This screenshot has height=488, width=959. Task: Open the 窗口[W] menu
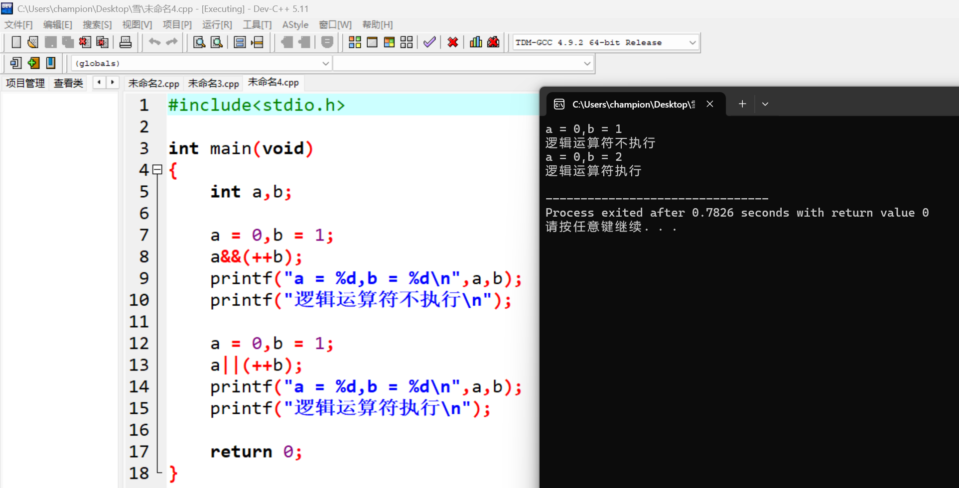tap(335, 25)
